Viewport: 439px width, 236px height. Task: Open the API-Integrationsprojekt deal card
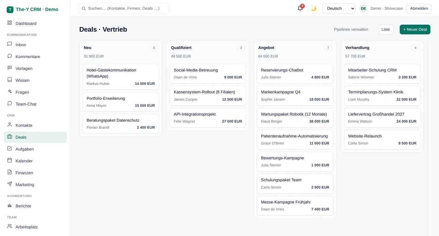tap(208, 118)
